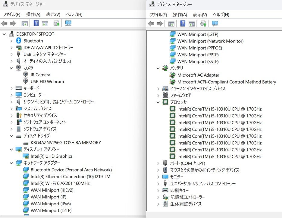This screenshot has height=218, width=282.
Task: Click the 印刷キュー printer icon
Action: coord(165,190)
